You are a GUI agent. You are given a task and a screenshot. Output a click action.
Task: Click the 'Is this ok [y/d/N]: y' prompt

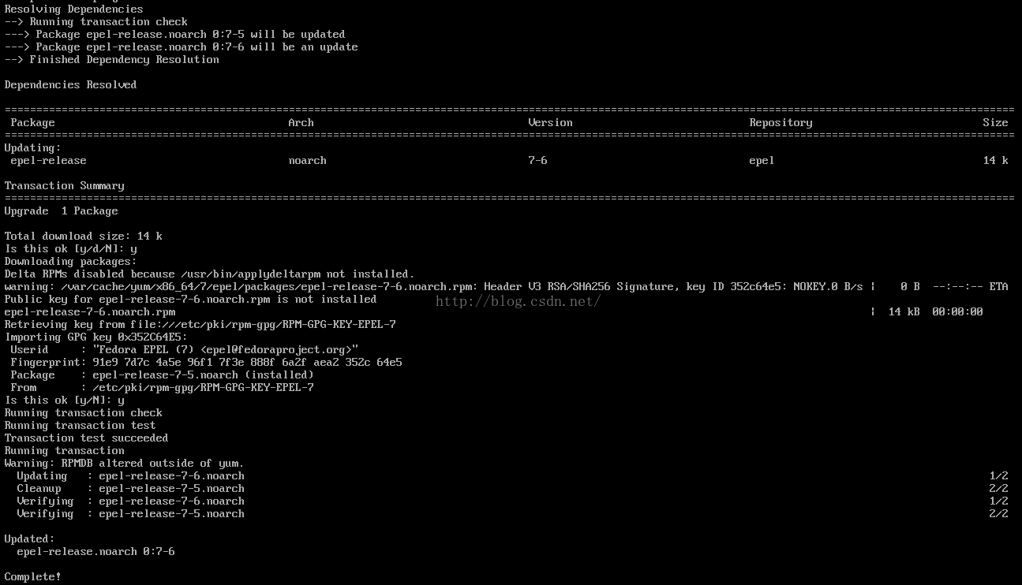[x=71, y=249]
